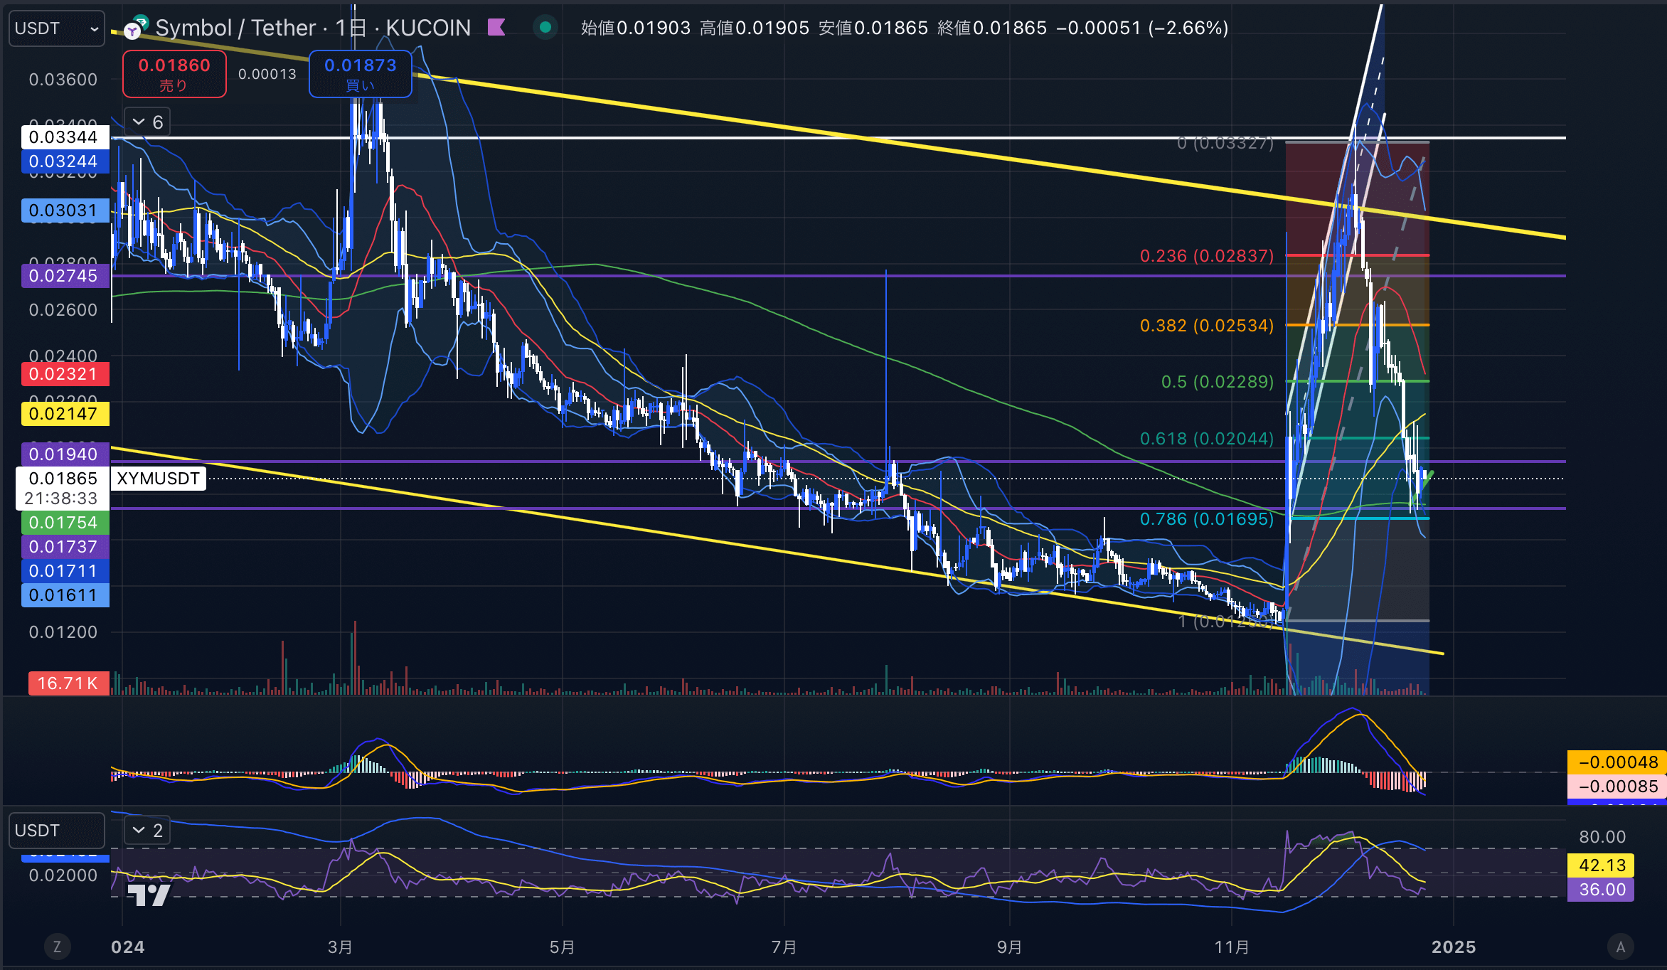Click the 0.02745 purple price label

(x=65, y=276)
